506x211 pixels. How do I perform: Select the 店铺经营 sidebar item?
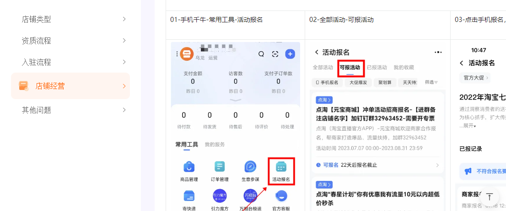[x=70, y=86]
